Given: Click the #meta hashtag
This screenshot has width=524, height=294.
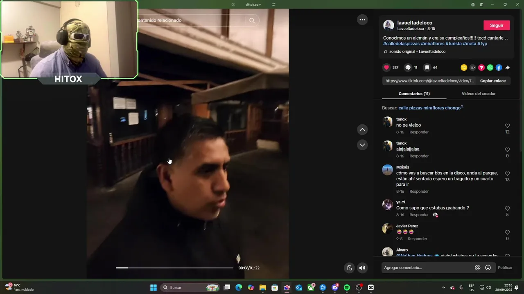Looking at the screenshot, I should (x=470, y=44).
